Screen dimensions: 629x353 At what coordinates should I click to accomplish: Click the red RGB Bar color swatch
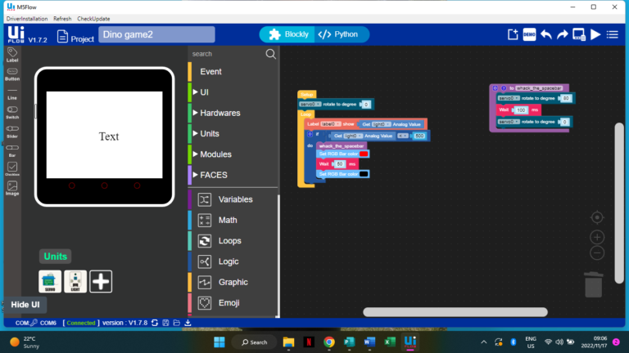pyautogui.click(x=364, y=154)
